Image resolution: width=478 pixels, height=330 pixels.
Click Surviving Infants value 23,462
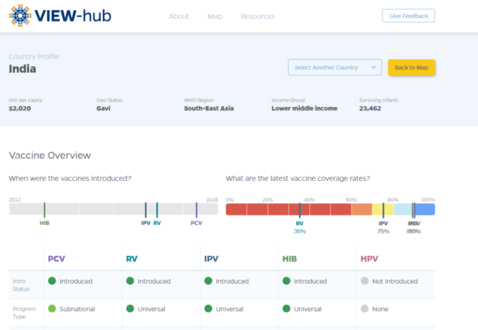(370, 108)
